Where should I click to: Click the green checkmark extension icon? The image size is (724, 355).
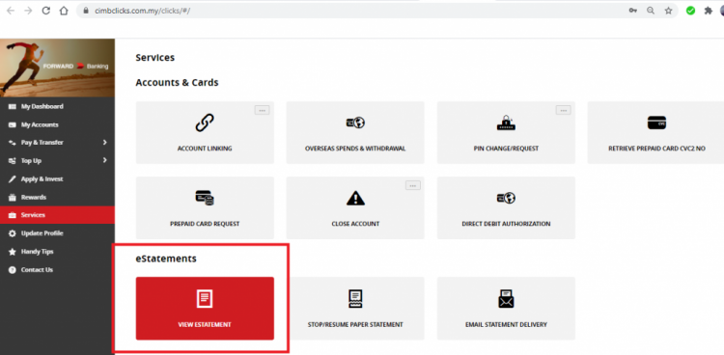pyautogui.click(x=690, y=11)
